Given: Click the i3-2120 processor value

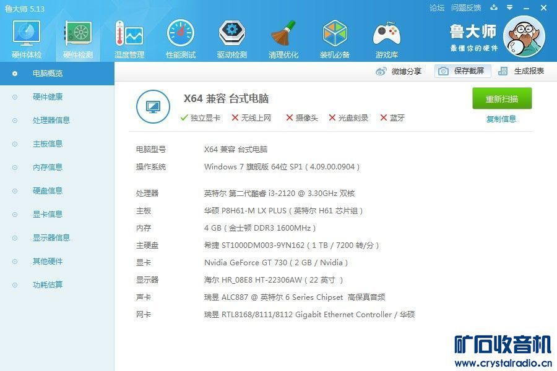Looking at the screenshot, I should coord(279,194).
